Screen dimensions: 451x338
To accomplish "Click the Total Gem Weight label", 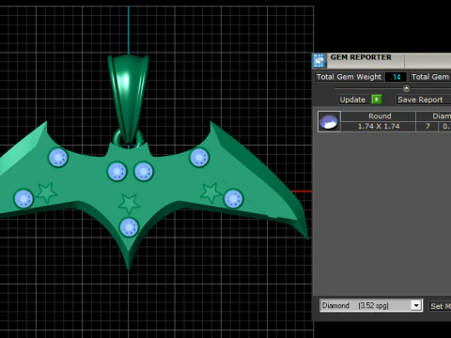I will point(349,77).
